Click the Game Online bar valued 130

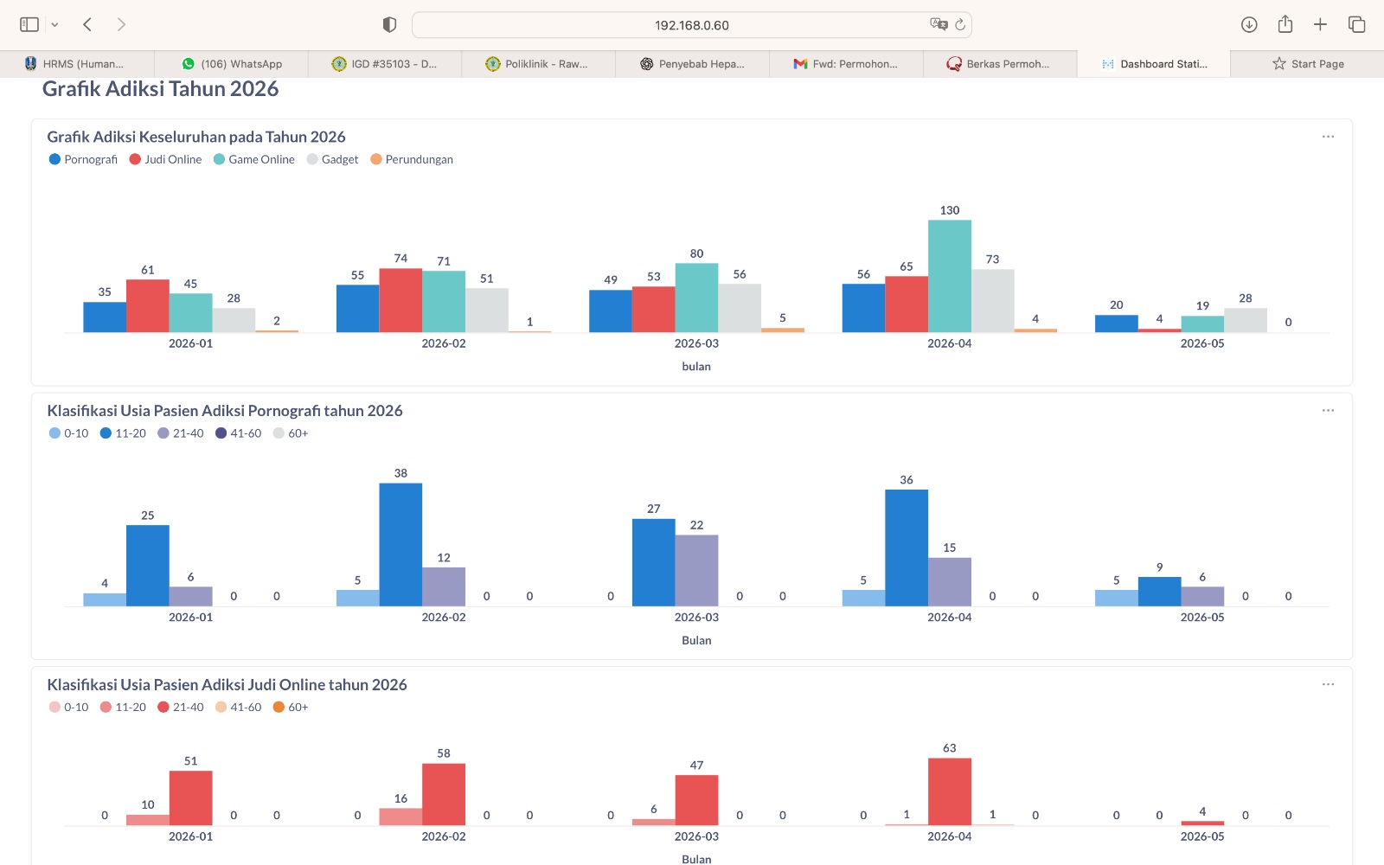pos(950,276)
